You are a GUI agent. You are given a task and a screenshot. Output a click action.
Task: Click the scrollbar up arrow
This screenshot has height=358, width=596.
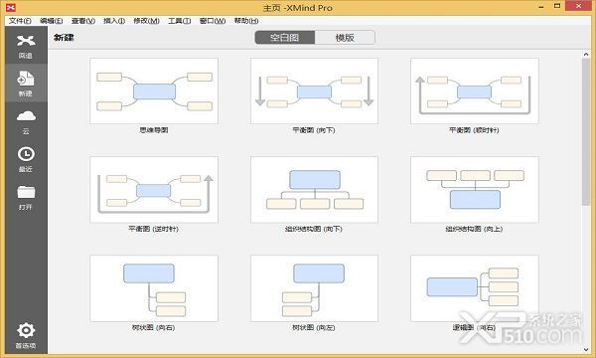pyautogui.click(x=586, y=55)
